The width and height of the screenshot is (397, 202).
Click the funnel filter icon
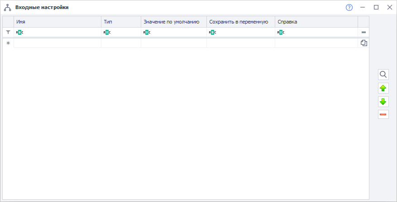8,32
